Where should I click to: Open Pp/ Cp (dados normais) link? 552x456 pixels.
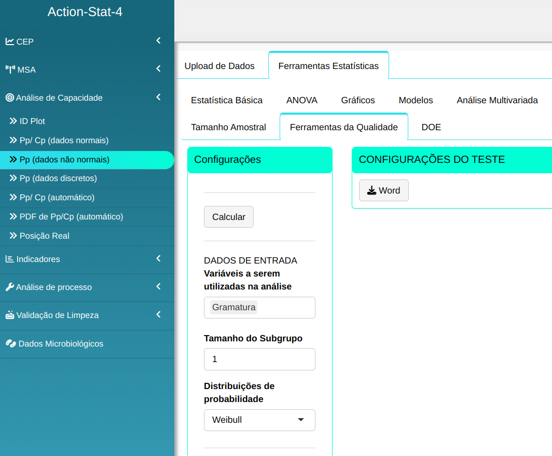(x=64, y=141)
